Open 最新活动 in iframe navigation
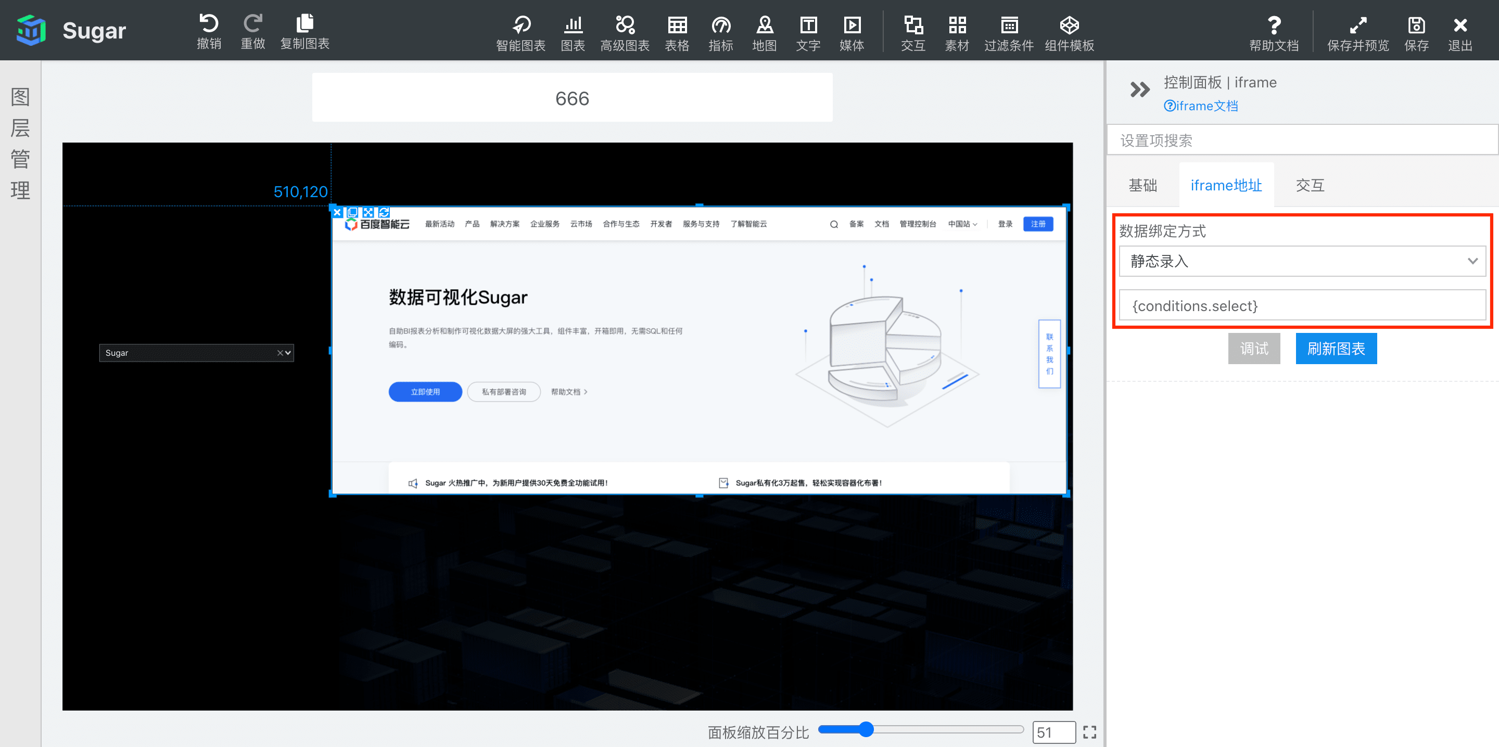 439,224
